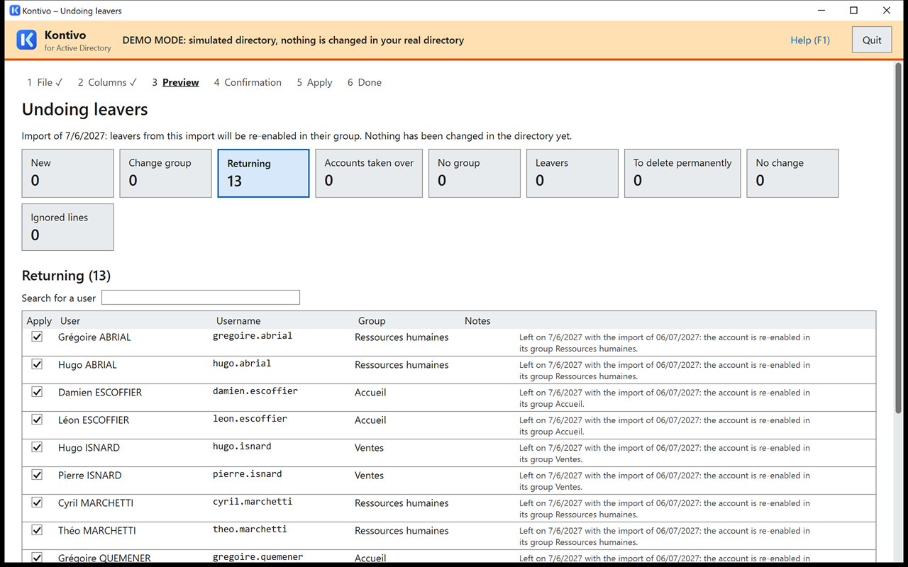
Task: Show the No group tile
Action: point(475,173)
